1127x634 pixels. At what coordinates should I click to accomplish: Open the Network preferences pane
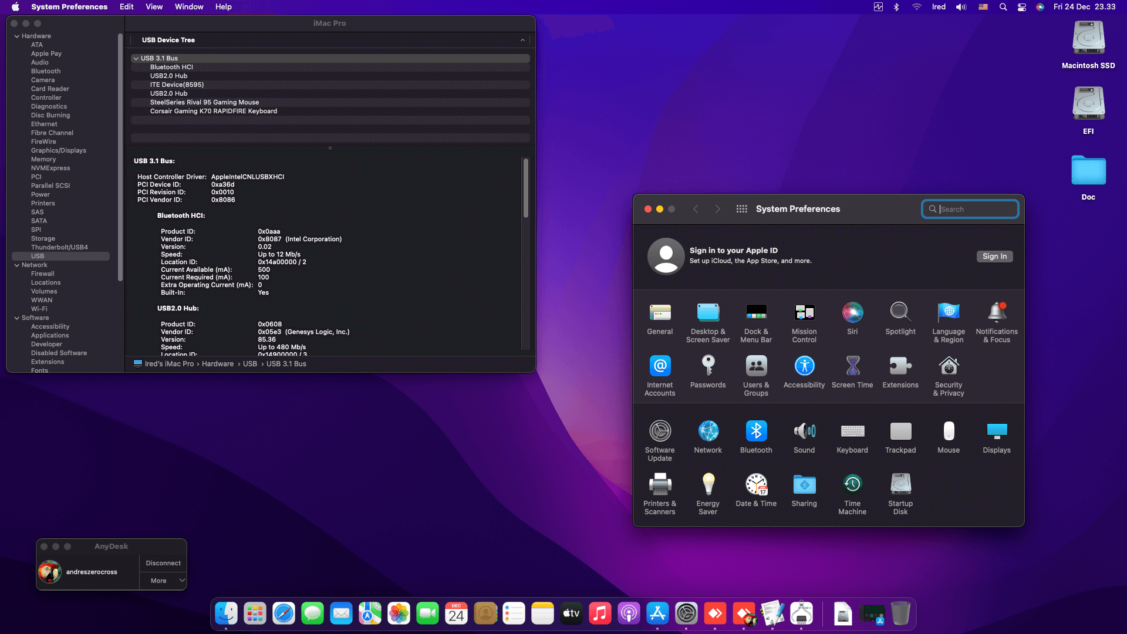click(708, 437)
